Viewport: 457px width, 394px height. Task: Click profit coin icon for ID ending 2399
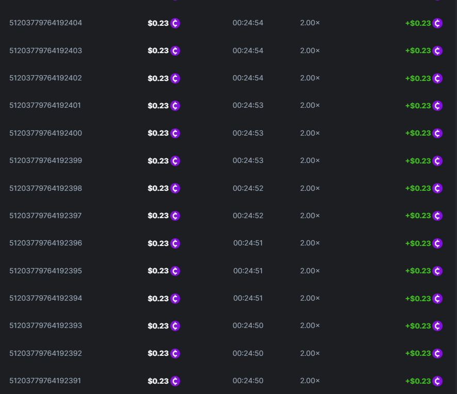[x=437, y=161]
